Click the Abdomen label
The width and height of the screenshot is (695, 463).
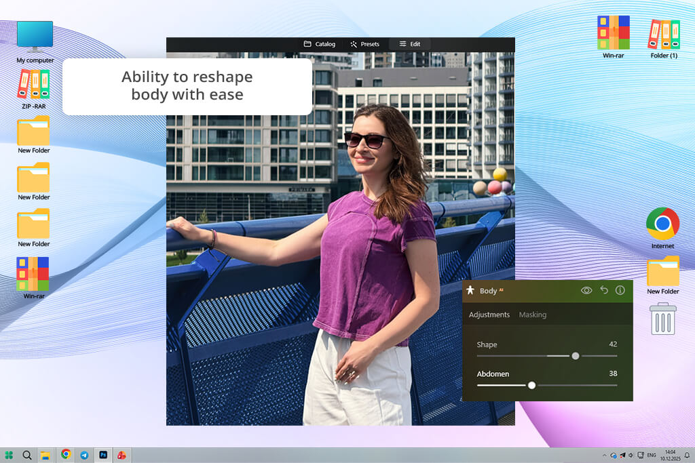click(493, 374)
